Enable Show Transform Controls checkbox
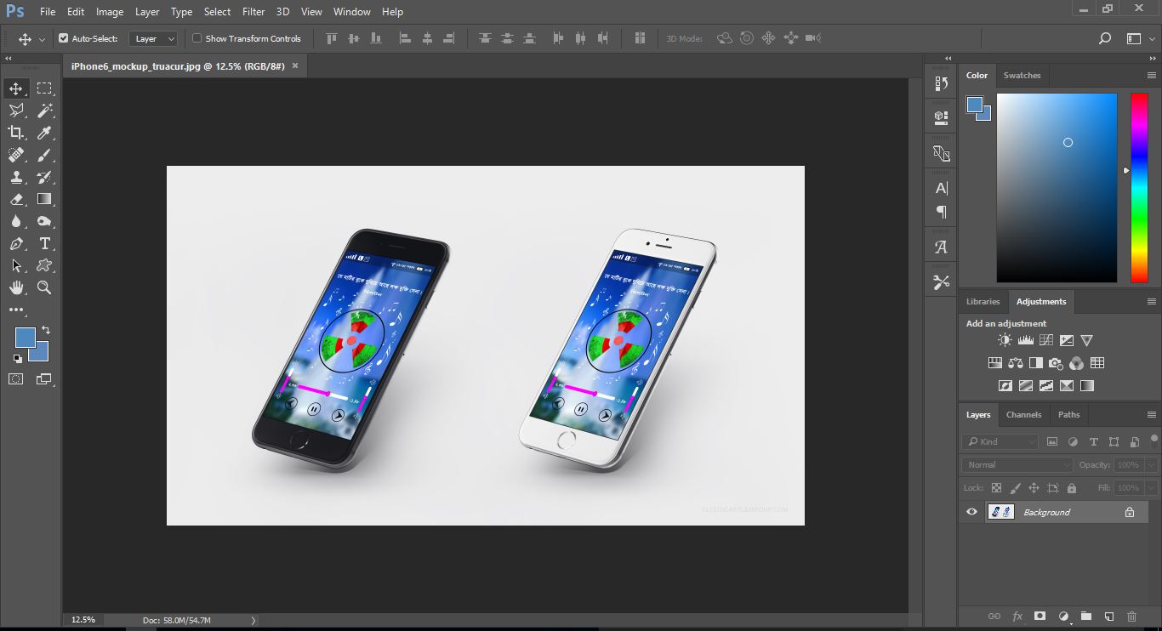The width and height of the screenshot is (1162, 631). (197, 38)
